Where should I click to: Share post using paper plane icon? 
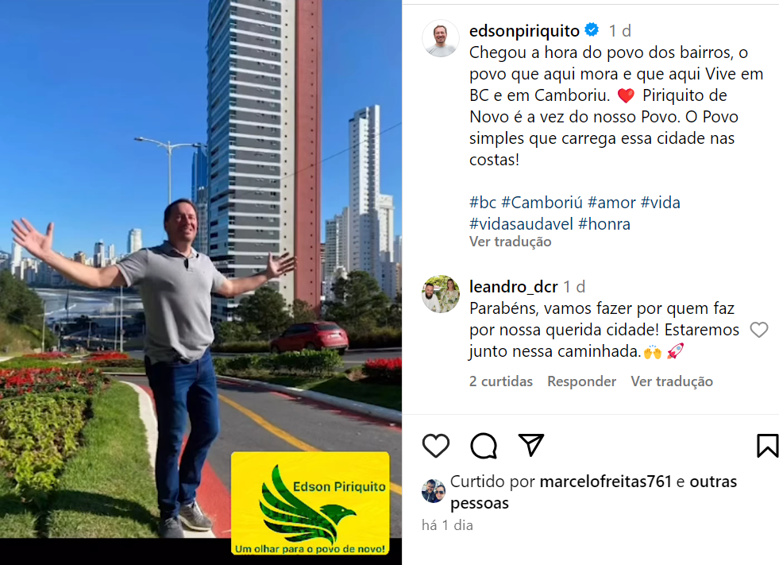[531, 445]
